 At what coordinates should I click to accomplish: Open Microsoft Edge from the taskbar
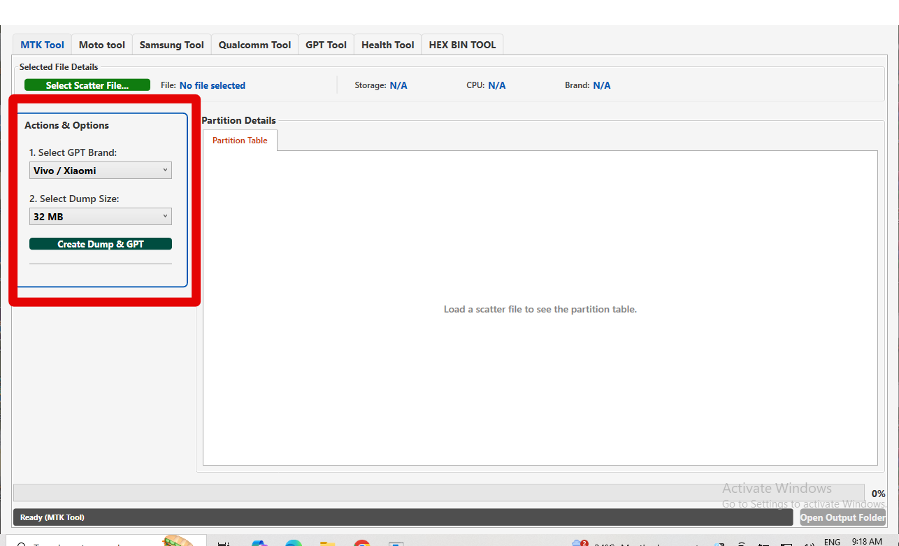[294, 543]
